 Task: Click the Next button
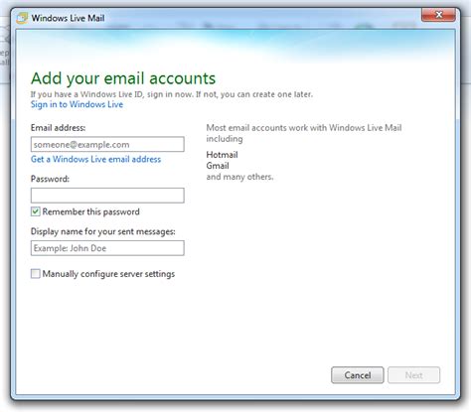[x=413, y=375]
